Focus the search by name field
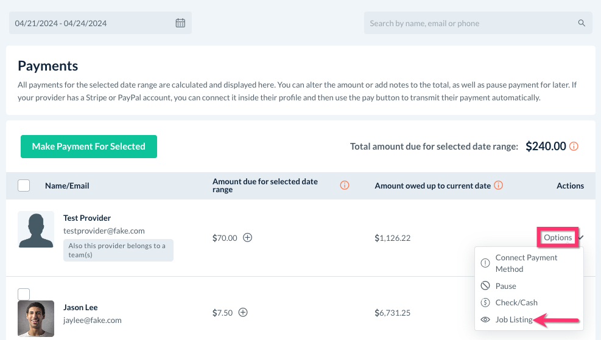Viewport: 601px width, 340px height. 469,23
